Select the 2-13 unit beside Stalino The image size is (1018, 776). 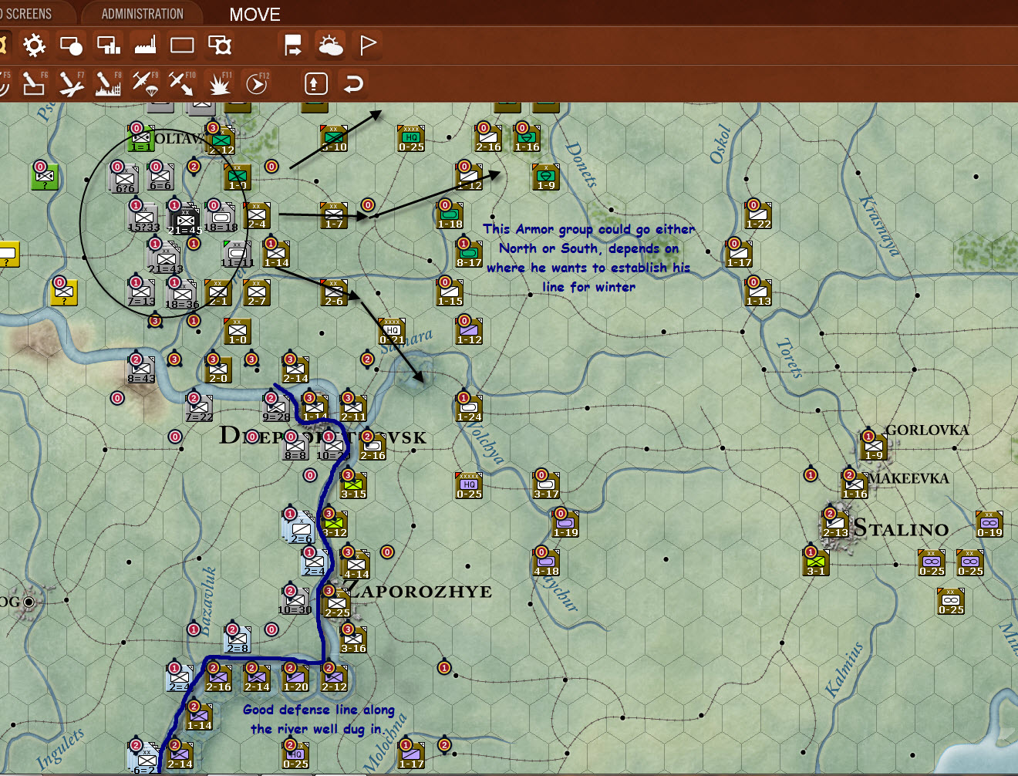point(835,525)
